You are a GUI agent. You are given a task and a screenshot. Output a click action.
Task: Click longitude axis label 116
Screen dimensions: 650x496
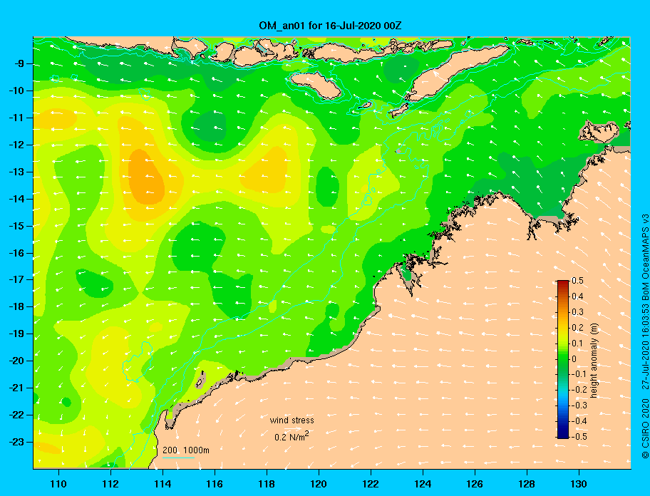pyautogui.click(x=215, y=484)
